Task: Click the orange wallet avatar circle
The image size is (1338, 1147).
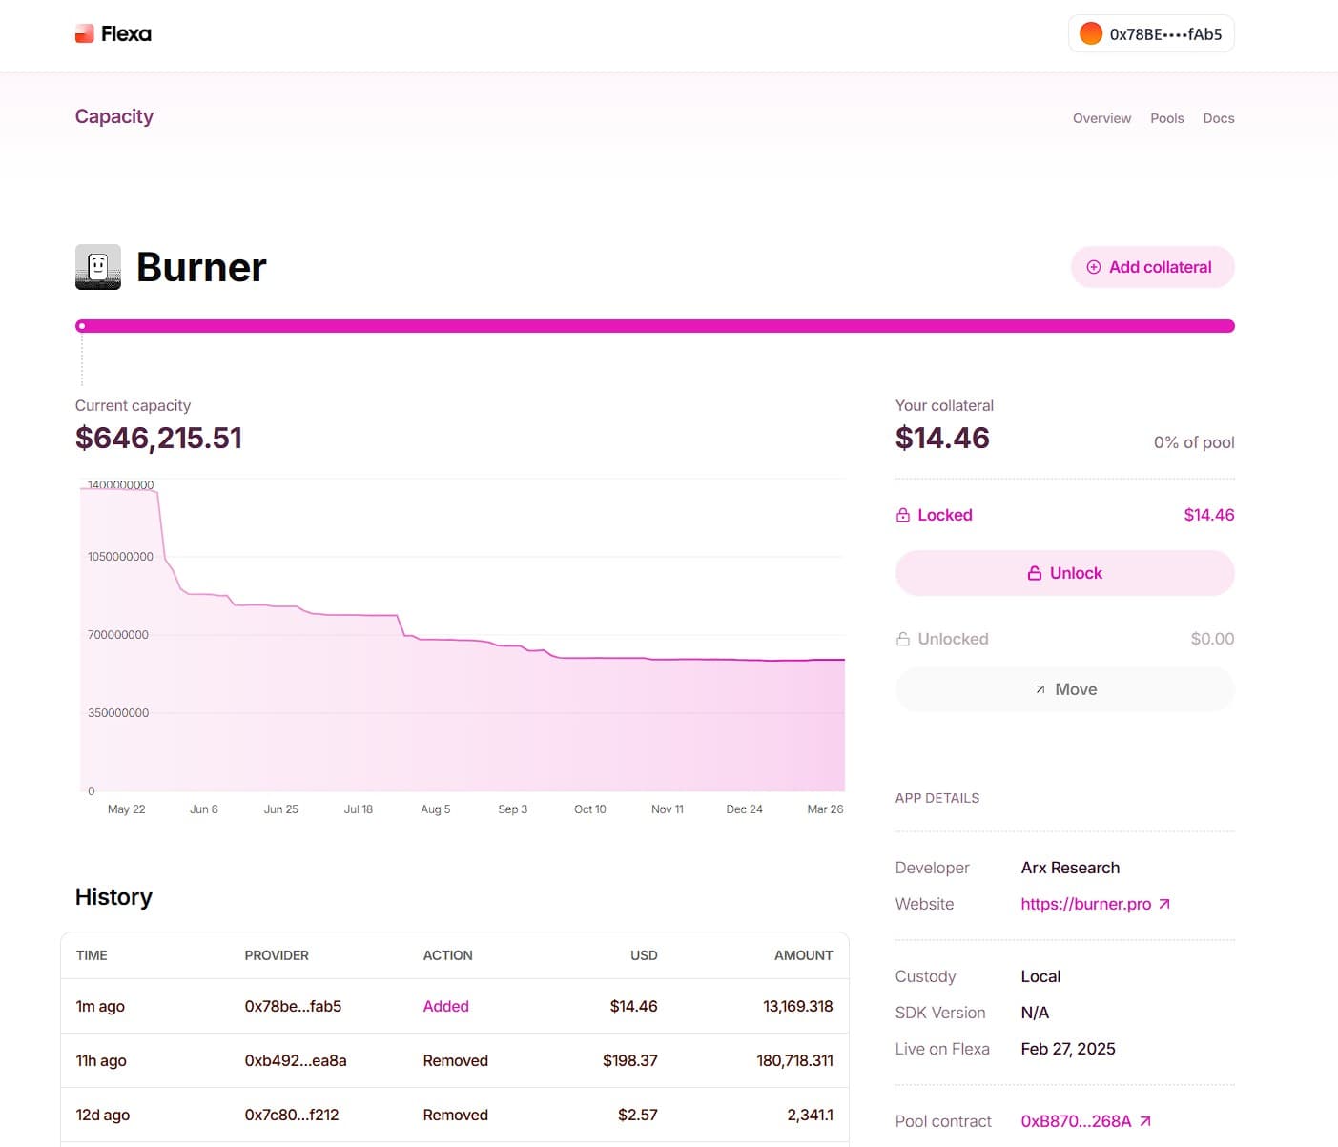Action: pyautogui.click(x=1091, y=33)
